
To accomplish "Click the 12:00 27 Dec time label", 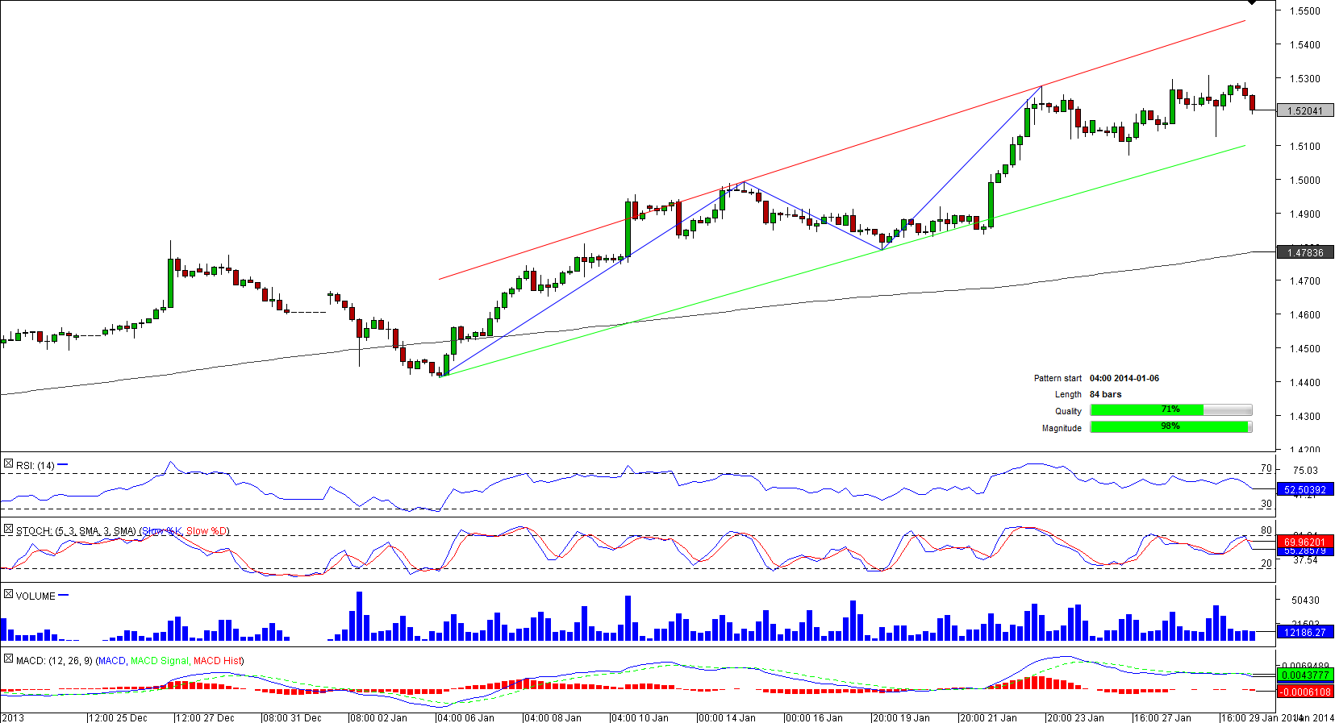I will click(206, 718).
